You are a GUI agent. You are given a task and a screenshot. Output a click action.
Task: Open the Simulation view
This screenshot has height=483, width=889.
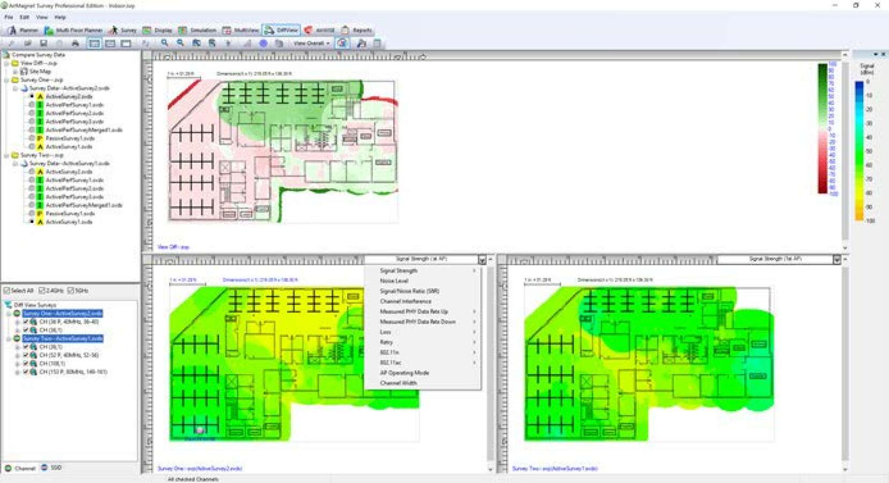[197, 31]
